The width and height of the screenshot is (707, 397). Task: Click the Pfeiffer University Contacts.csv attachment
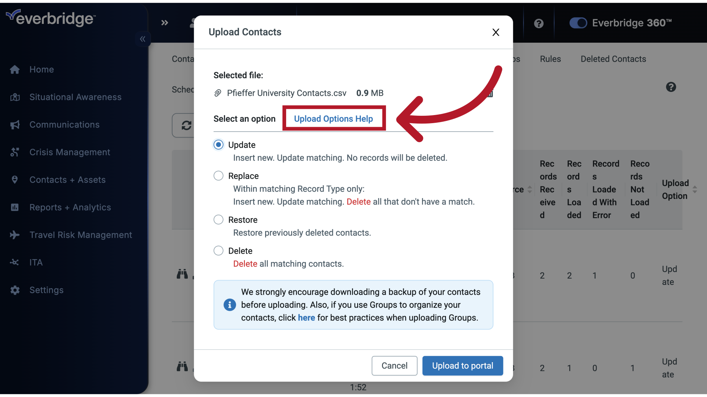pos(286,93)
